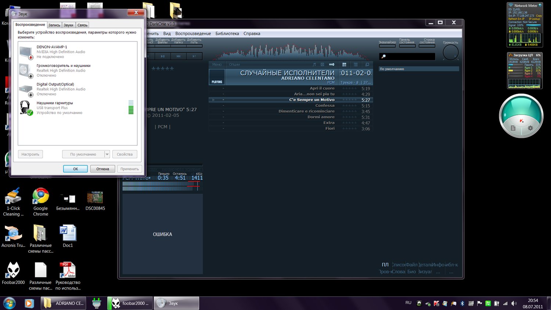Select the Realtek speakers and headphones device icon

pos(26,71)
